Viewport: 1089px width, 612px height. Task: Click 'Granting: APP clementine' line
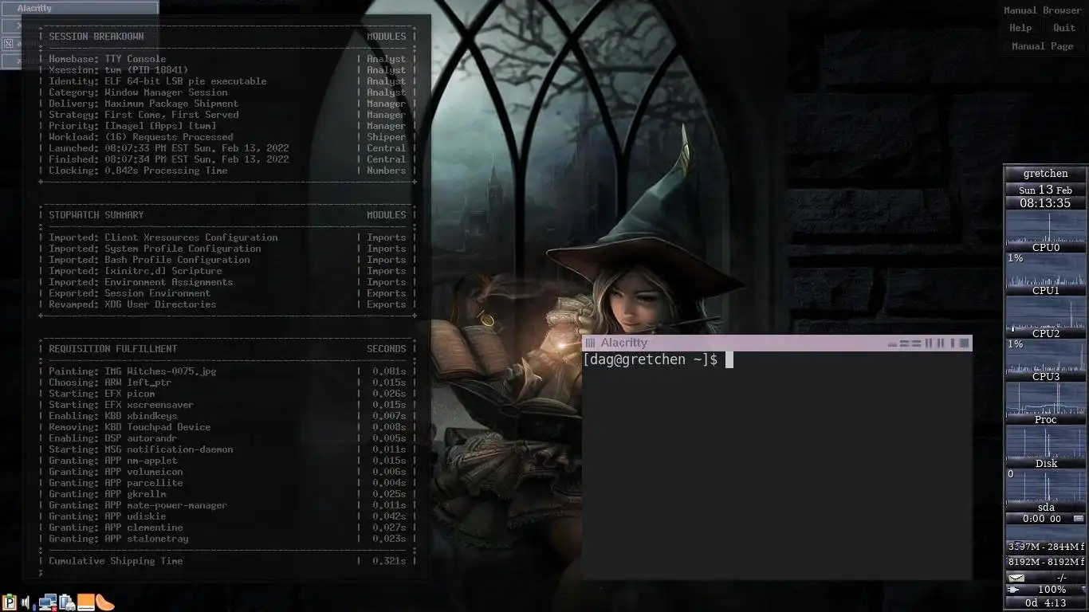click(116, 528)
